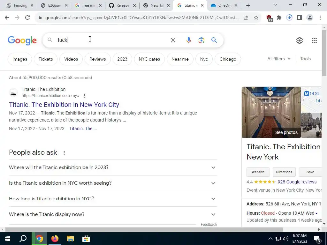Open the Chrome profile avatar
327x245 pixels.
coord(310,18)
